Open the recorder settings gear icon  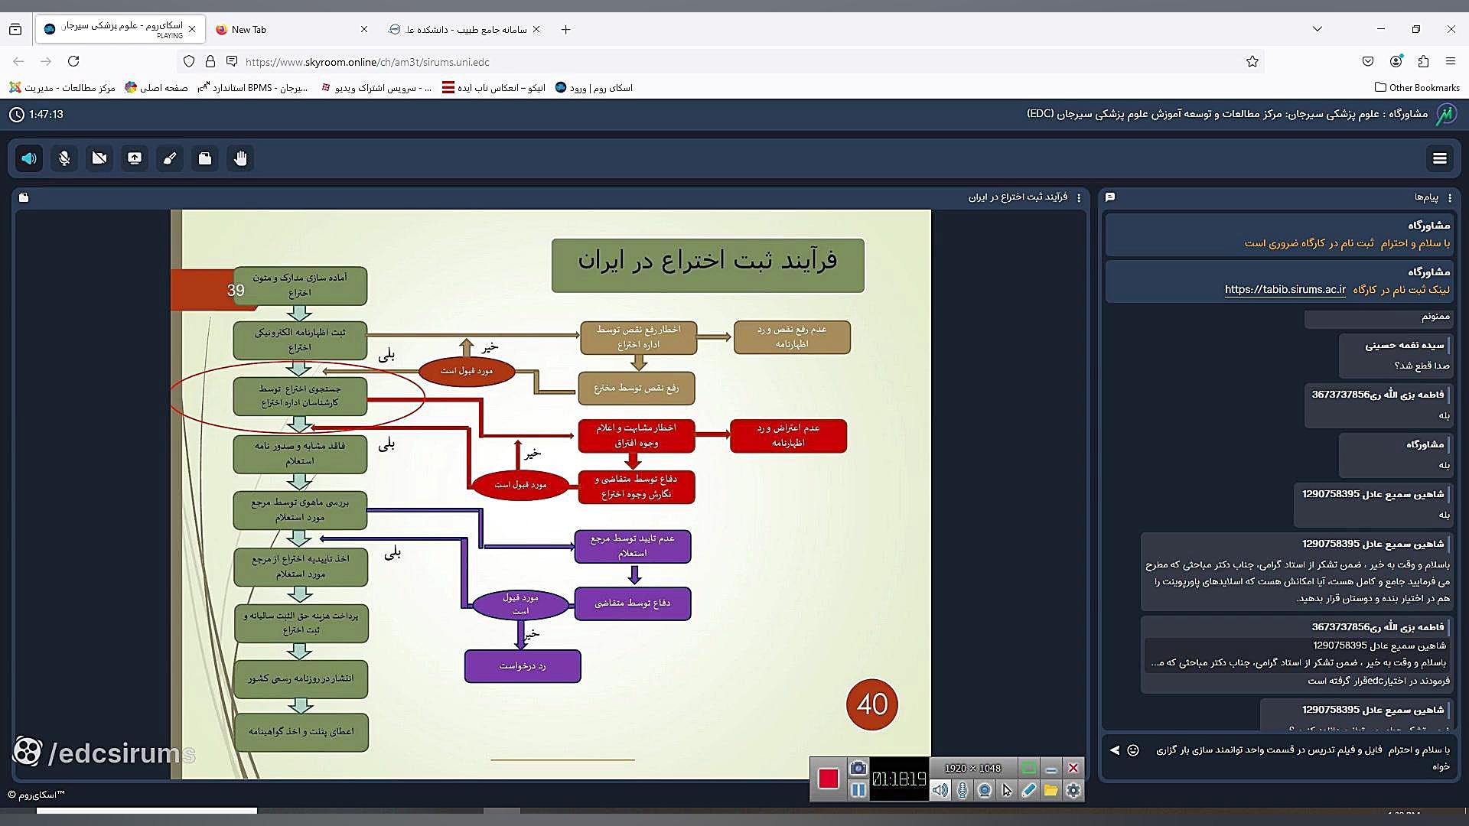coord(1073,790)
